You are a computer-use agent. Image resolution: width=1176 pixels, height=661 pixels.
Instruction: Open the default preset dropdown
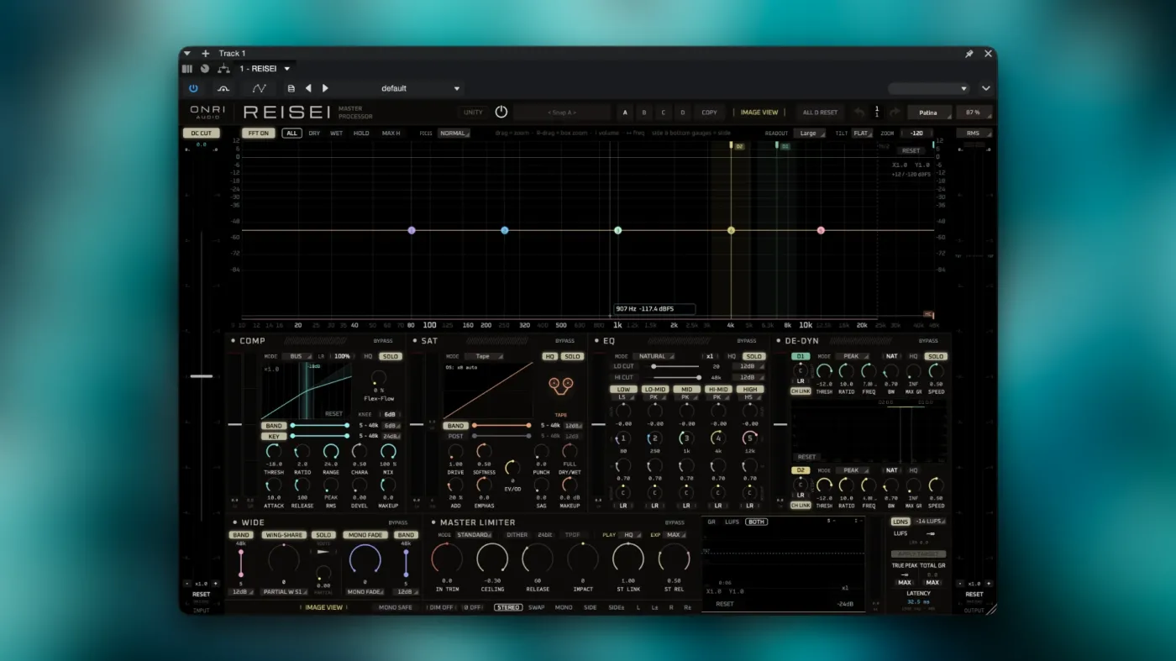420,88
